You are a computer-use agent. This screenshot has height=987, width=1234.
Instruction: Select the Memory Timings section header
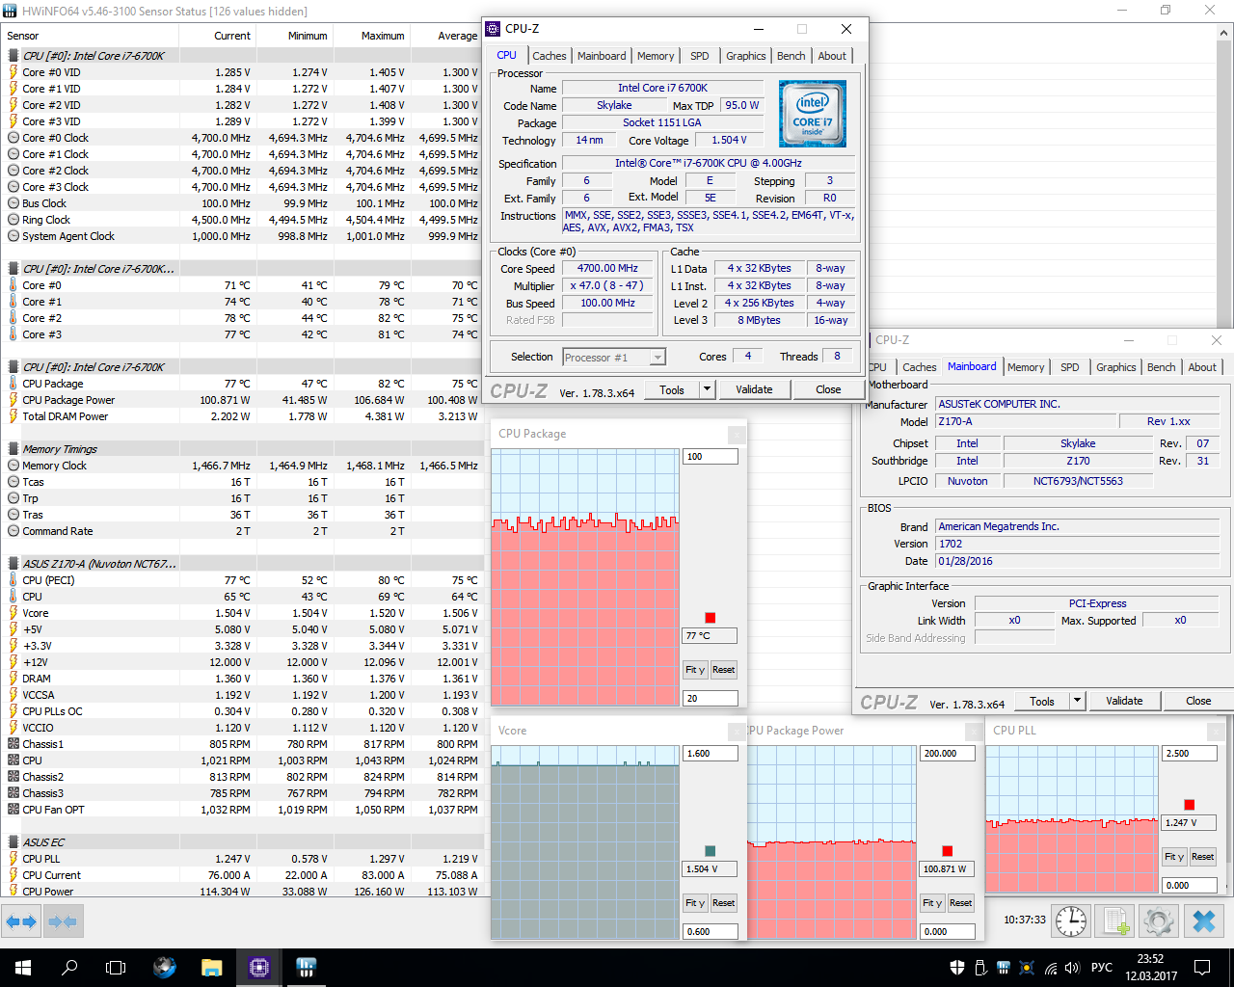[241, 449]
